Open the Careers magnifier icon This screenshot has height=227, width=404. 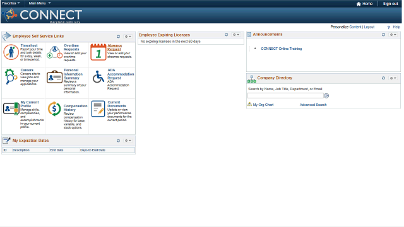click(11, 76)
